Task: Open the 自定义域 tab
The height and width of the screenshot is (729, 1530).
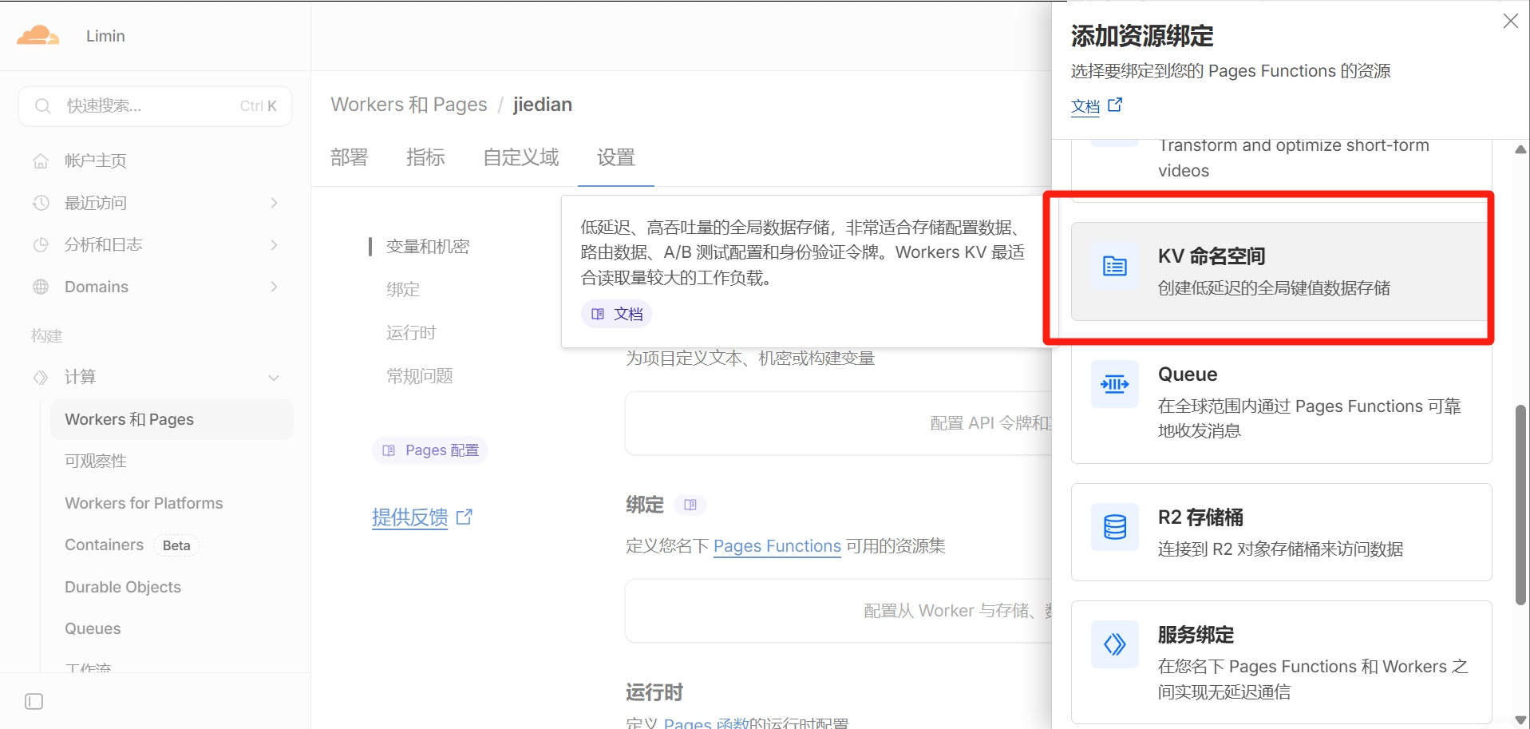Action: 521,157
